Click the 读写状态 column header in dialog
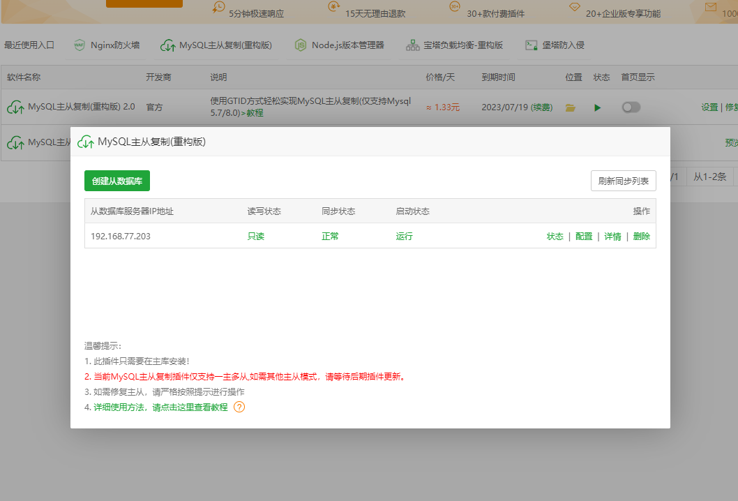The height and width of the screenshot is (501, 738). click(x=264, y=211)
